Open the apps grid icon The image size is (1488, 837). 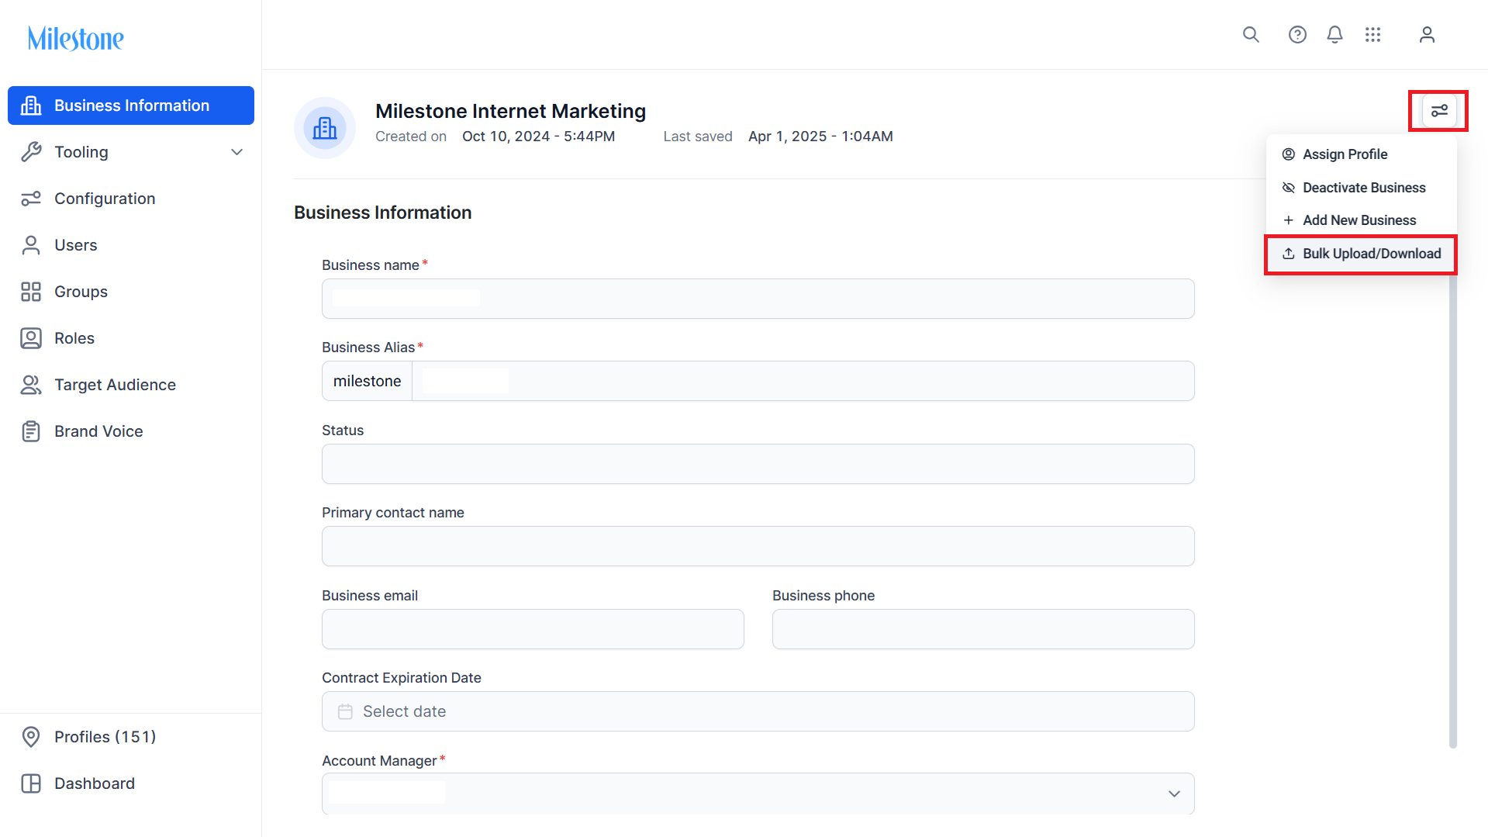[x=1373, y=34]
